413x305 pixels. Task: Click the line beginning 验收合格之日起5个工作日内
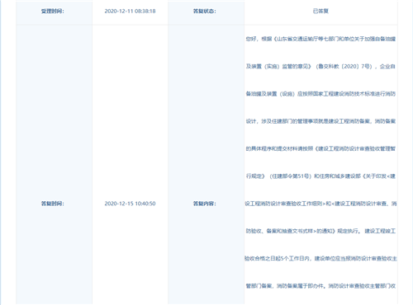point(320,259)
